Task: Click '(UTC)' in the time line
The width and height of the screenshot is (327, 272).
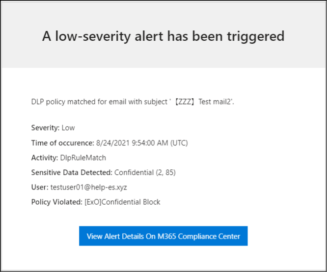Action: click(x=179, y=143)
